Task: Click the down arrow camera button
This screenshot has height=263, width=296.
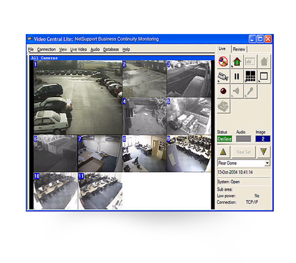Action: click(264, 152)
